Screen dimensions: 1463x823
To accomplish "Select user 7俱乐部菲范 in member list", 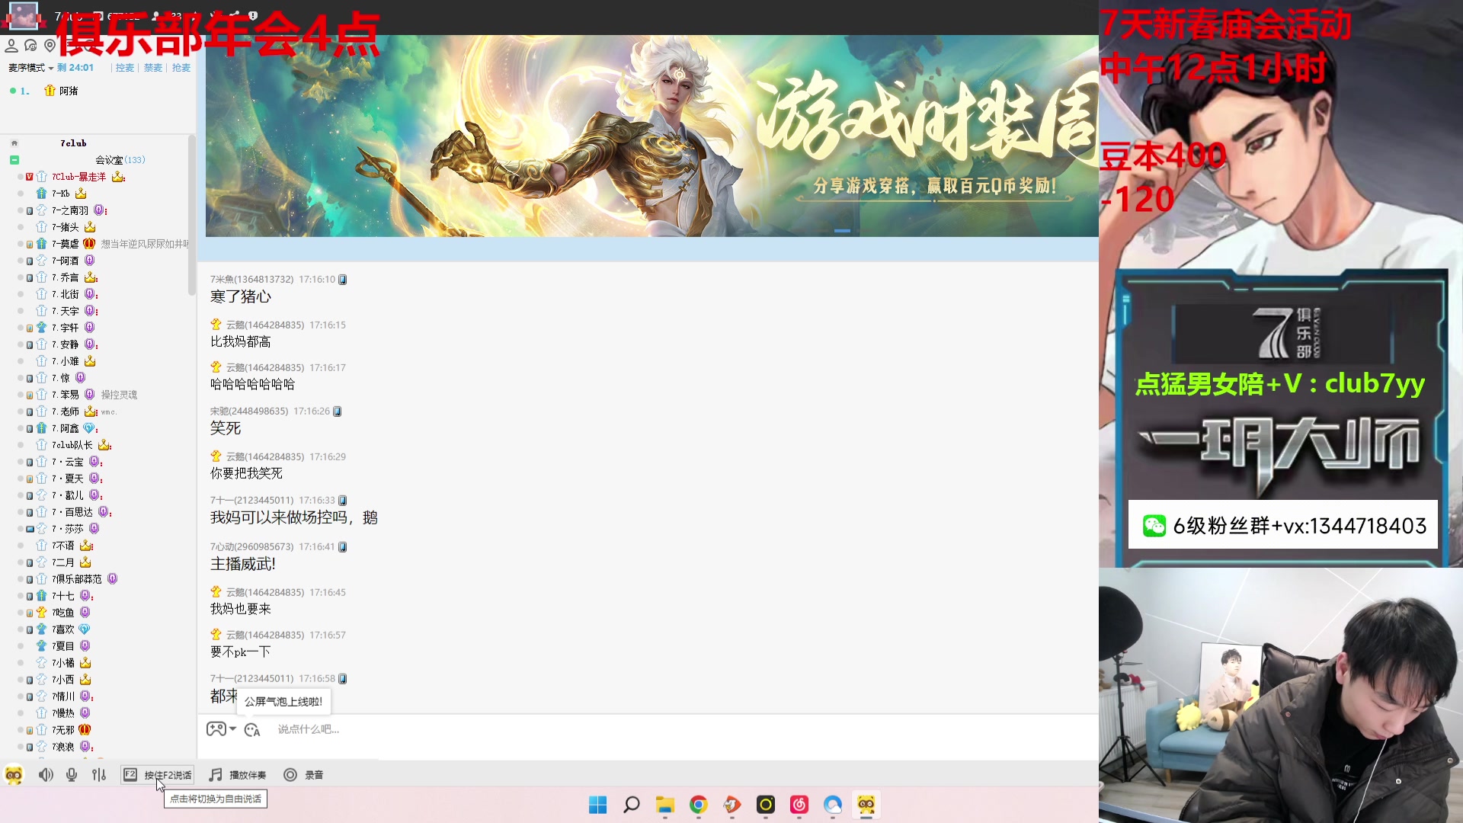I will pyautogui.click(x=77, y=579).
